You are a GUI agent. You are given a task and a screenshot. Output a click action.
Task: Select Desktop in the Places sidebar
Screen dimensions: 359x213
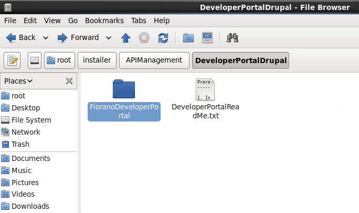coord(38,108)
